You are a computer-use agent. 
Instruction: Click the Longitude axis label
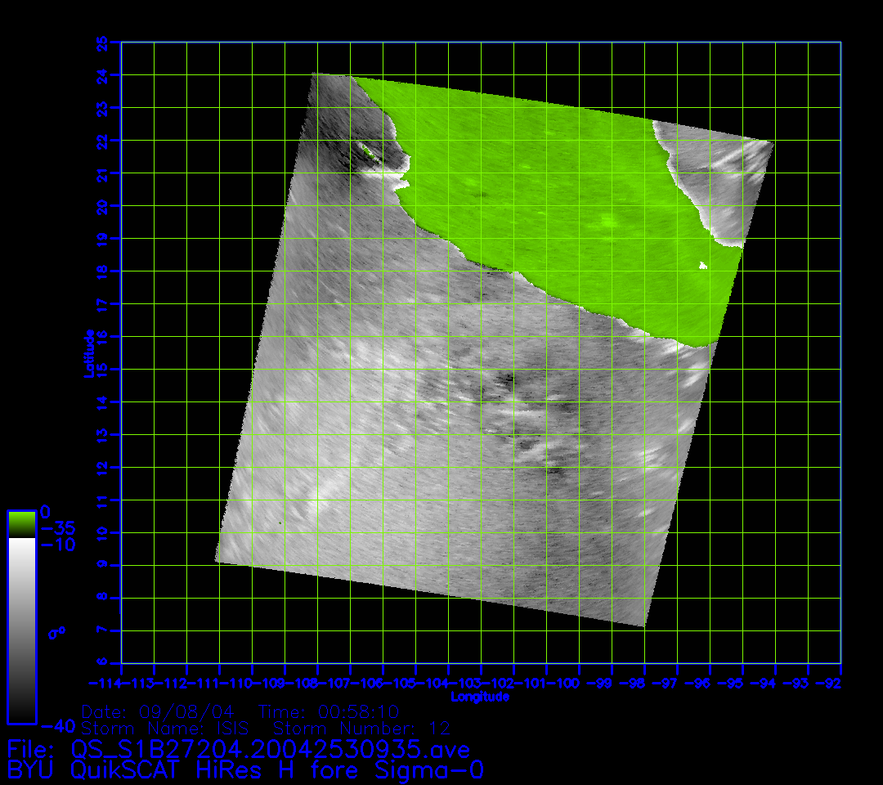coord(480,697)
